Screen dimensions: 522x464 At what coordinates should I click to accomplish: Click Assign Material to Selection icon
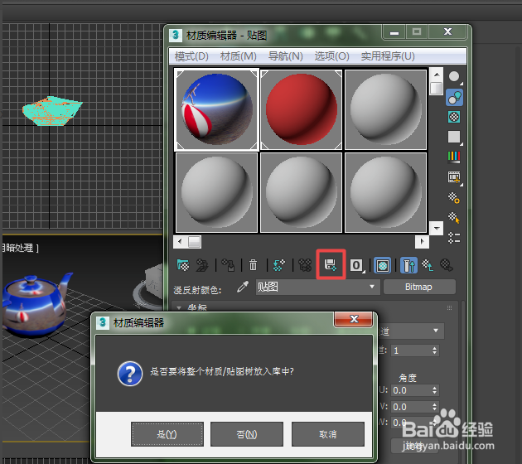coord(229,265)
